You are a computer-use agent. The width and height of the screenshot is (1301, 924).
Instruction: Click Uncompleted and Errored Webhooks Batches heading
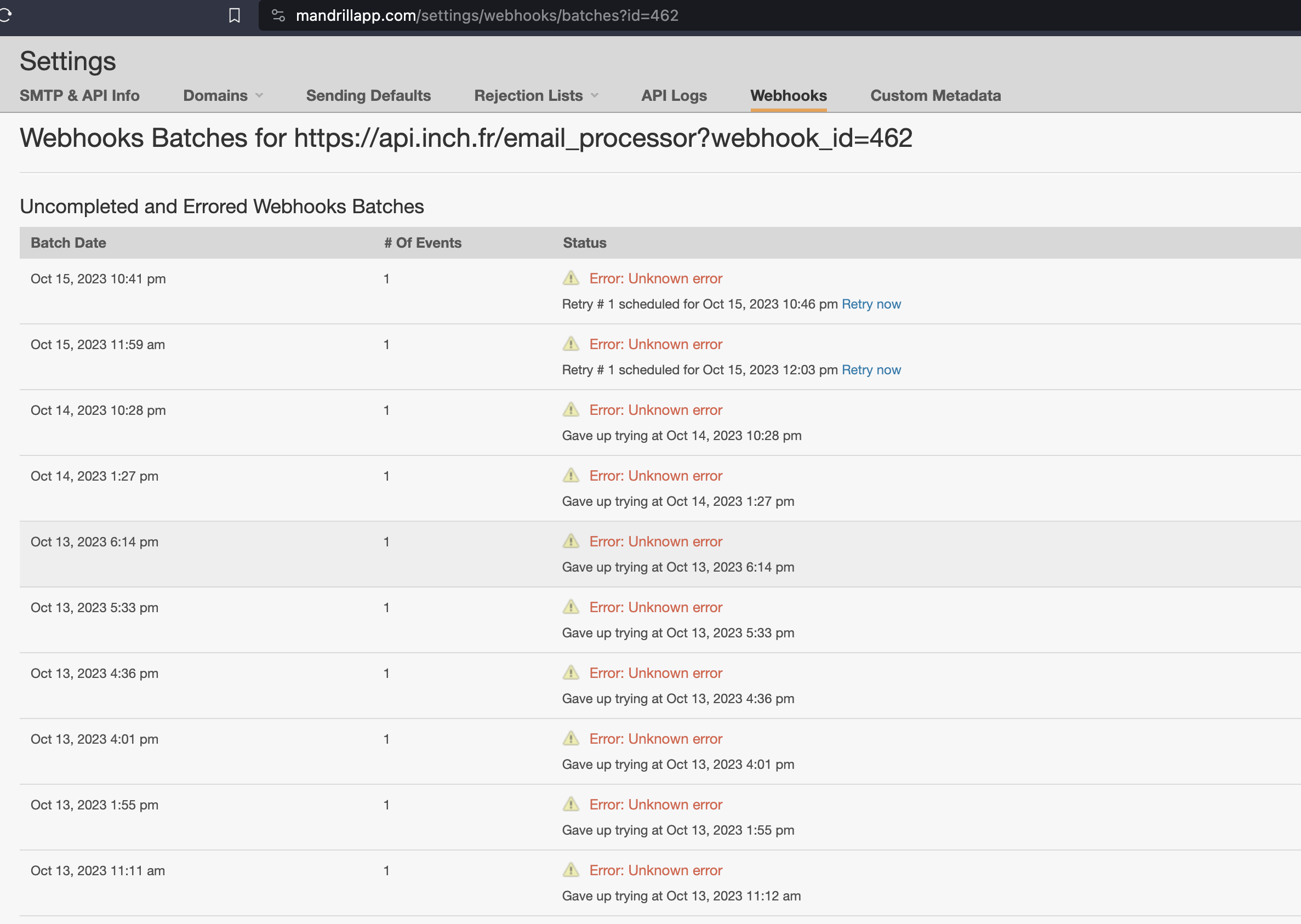tap(222, 207)
